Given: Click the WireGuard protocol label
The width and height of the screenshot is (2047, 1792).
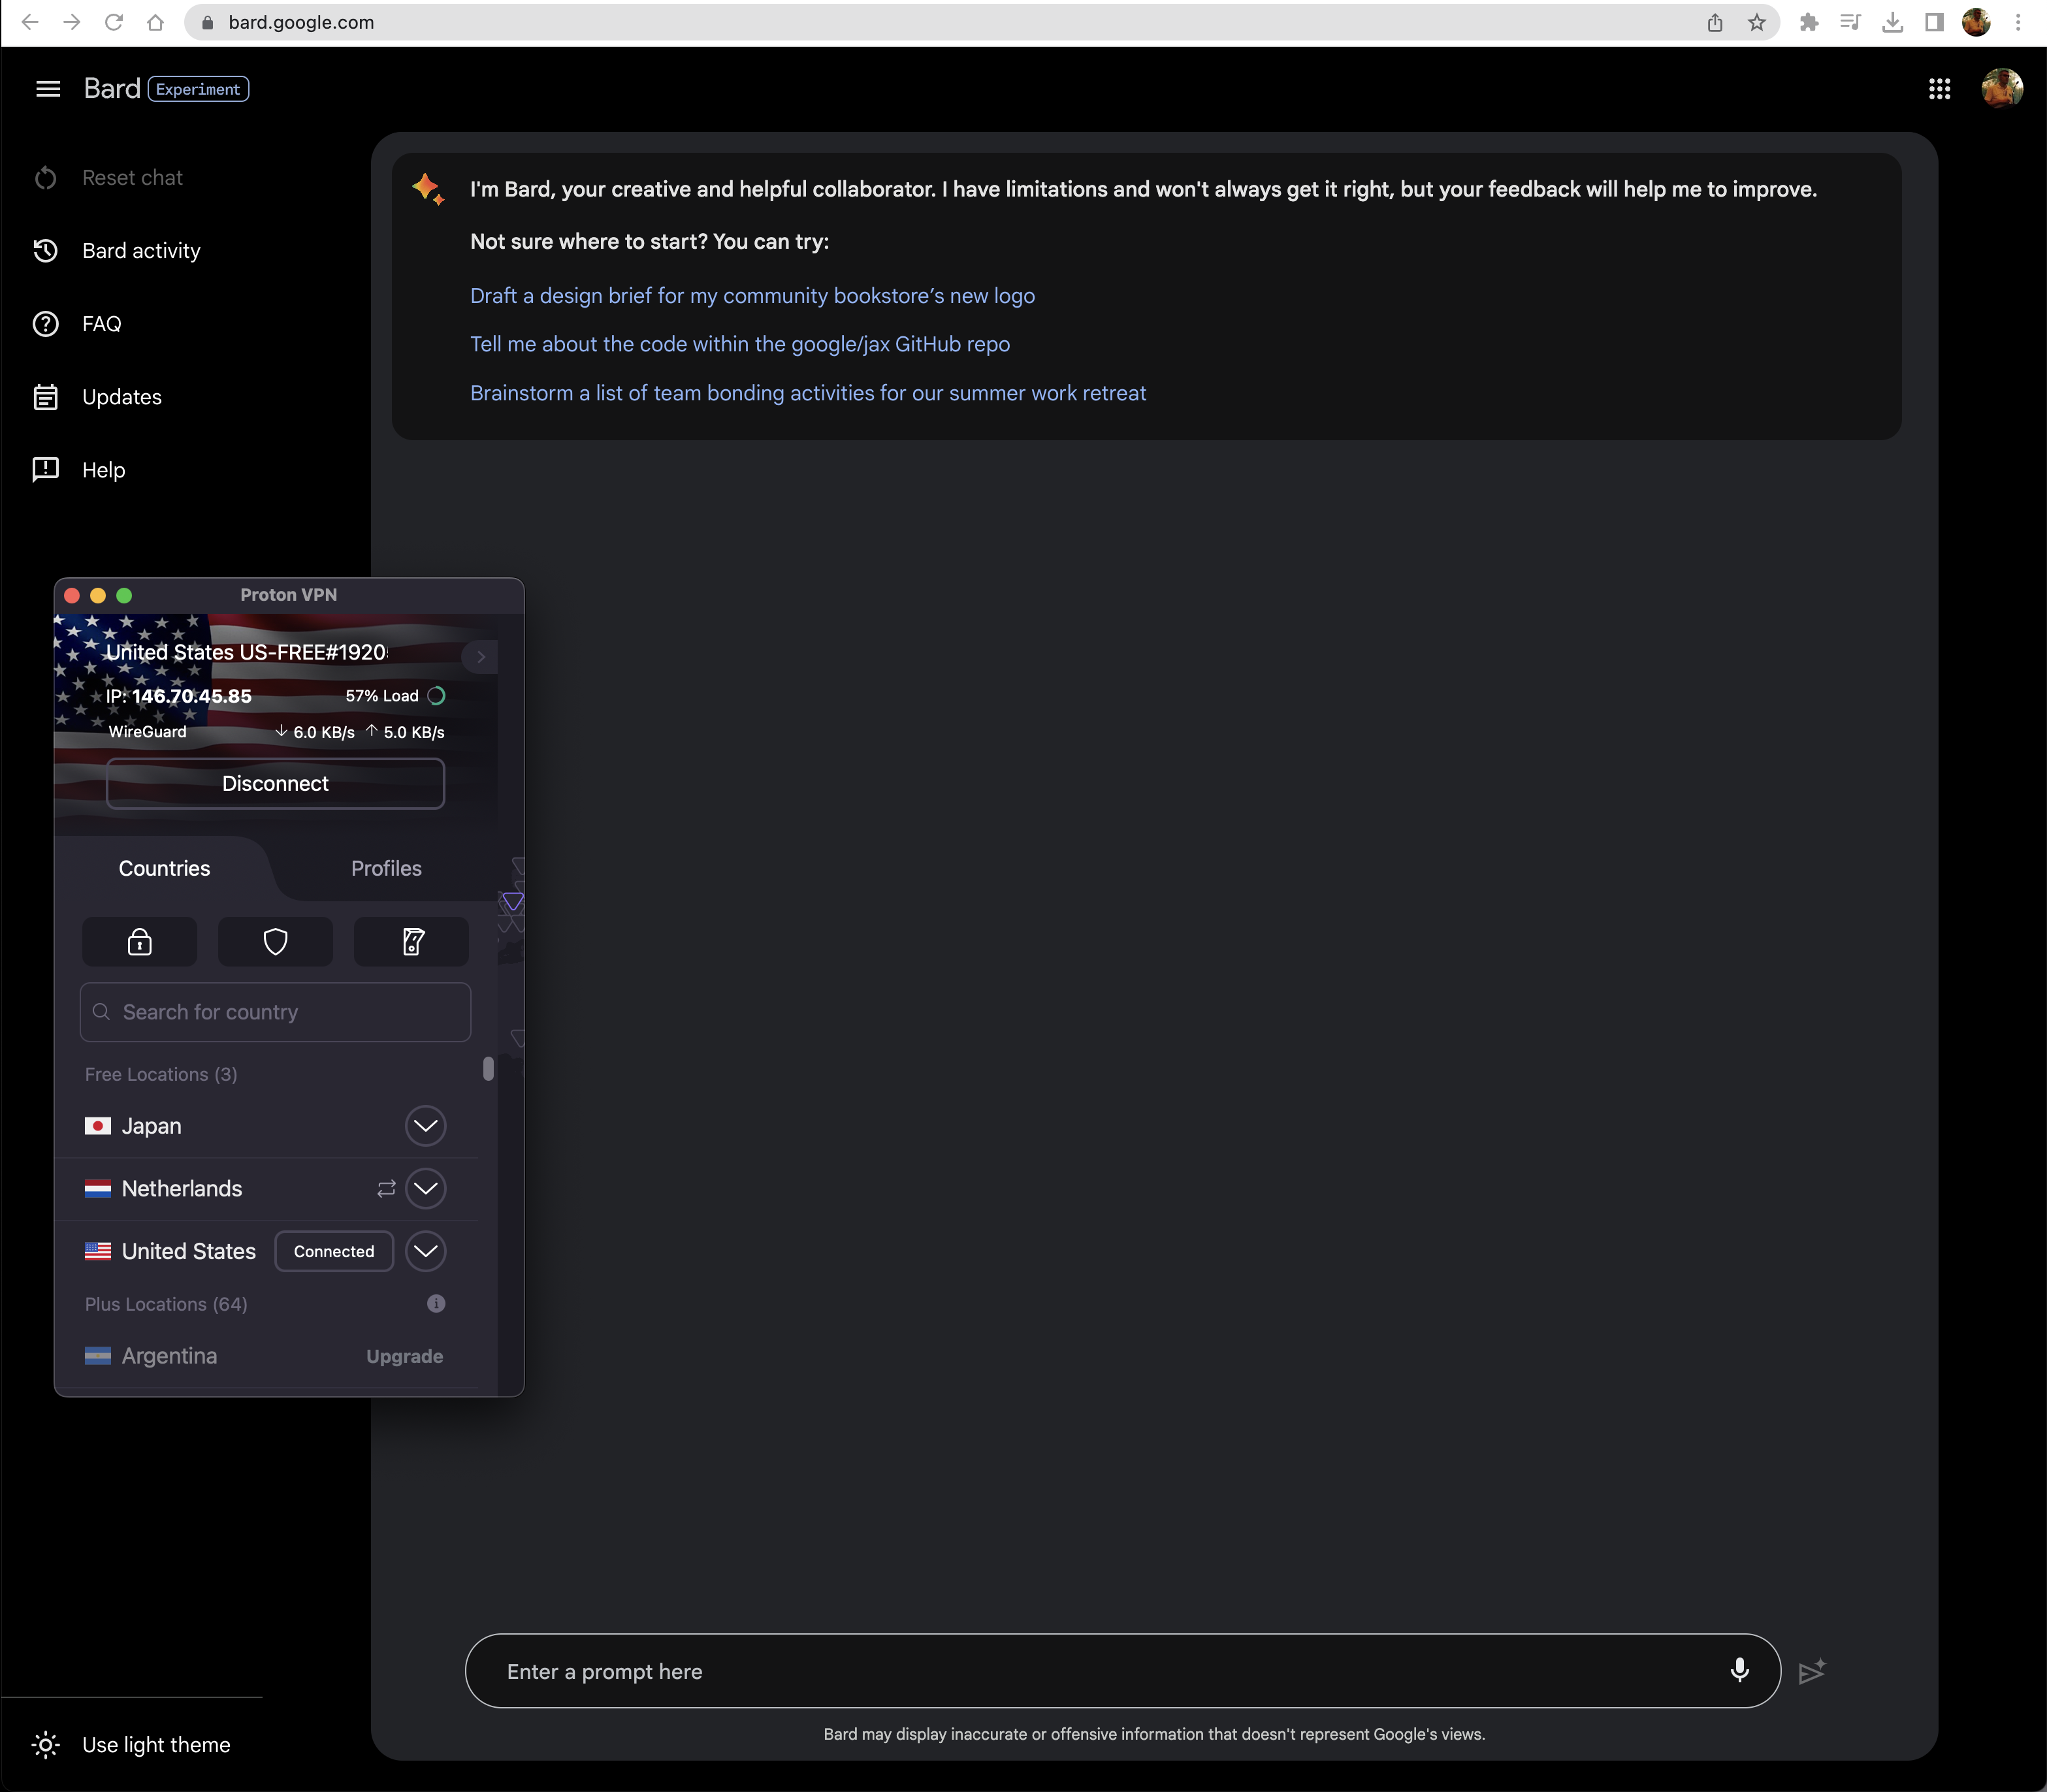Looking at the screenshot, I should point(147,732).
